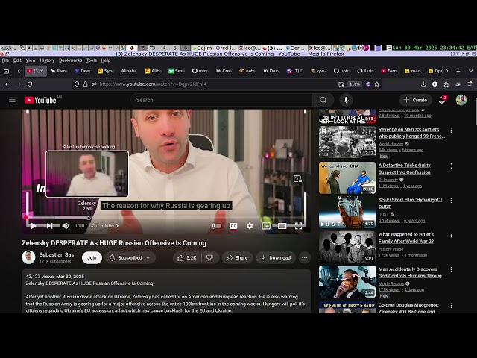Download the video

[x=276, y=258]
